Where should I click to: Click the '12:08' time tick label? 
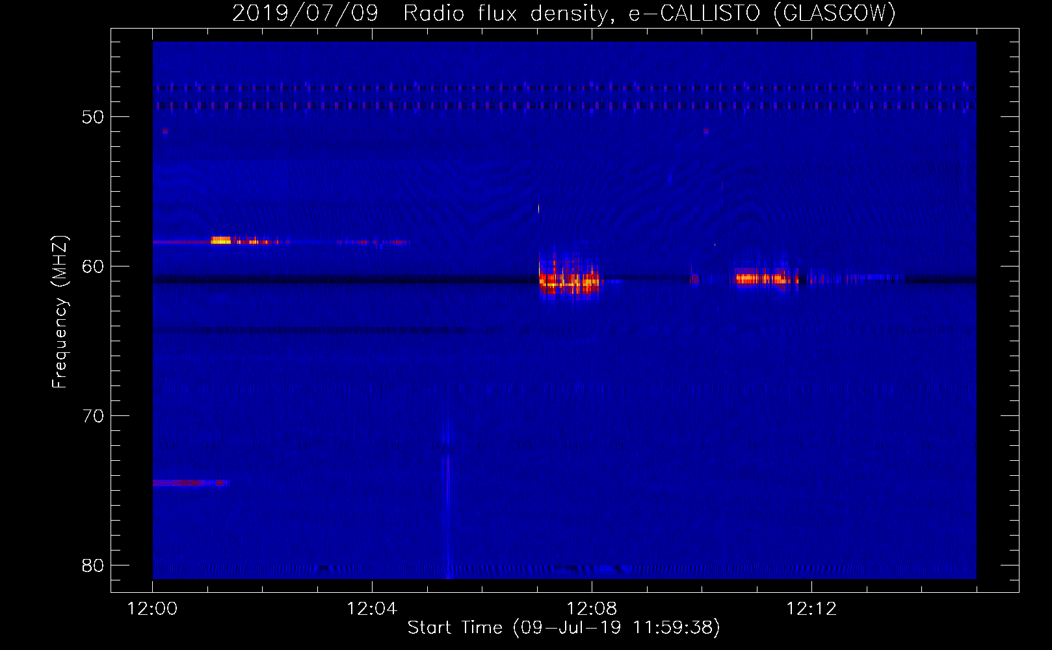tap(592, 609)
